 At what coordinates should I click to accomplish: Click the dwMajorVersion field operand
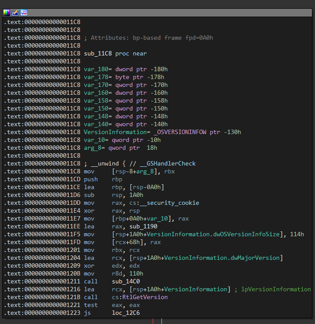pos(206,258)
